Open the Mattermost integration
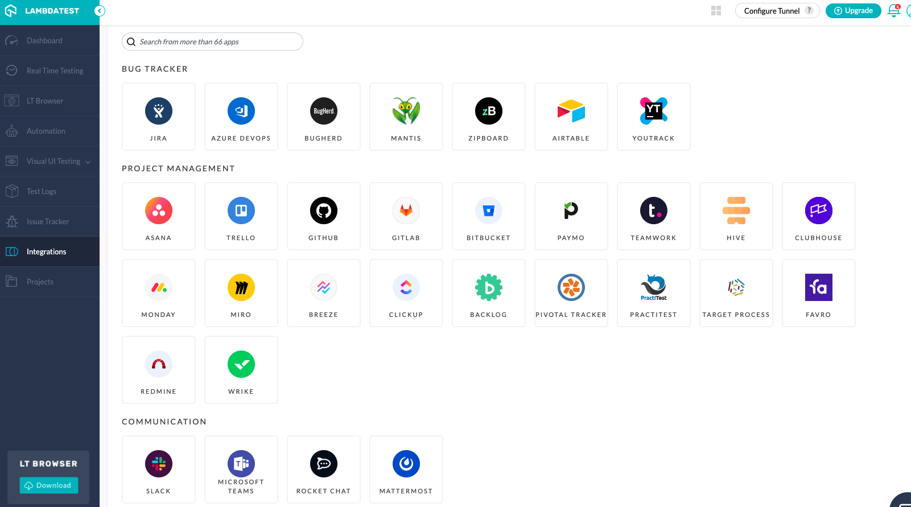This screenshot has height=507, width=911. (x=406, y=469)
